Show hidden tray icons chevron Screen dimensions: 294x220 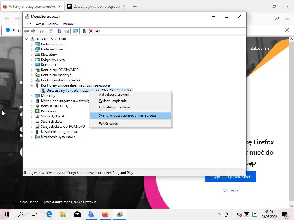219,214
